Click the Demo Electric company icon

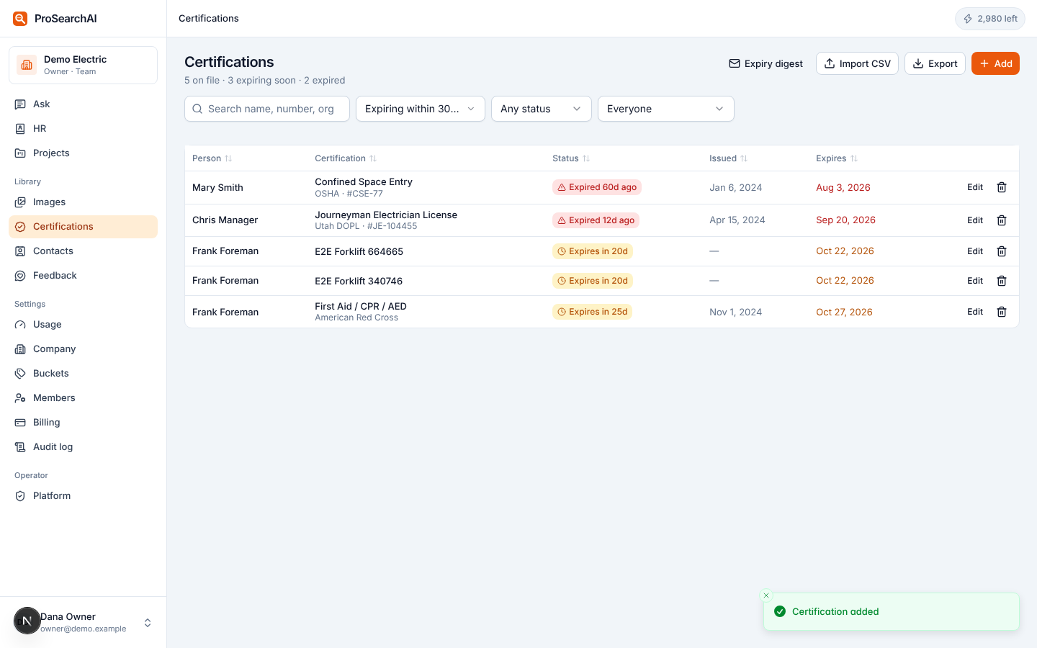pyautogui.click(x=27, y=65)
